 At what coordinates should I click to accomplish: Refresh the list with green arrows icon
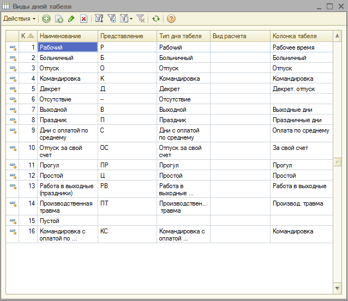click(156, 19)
